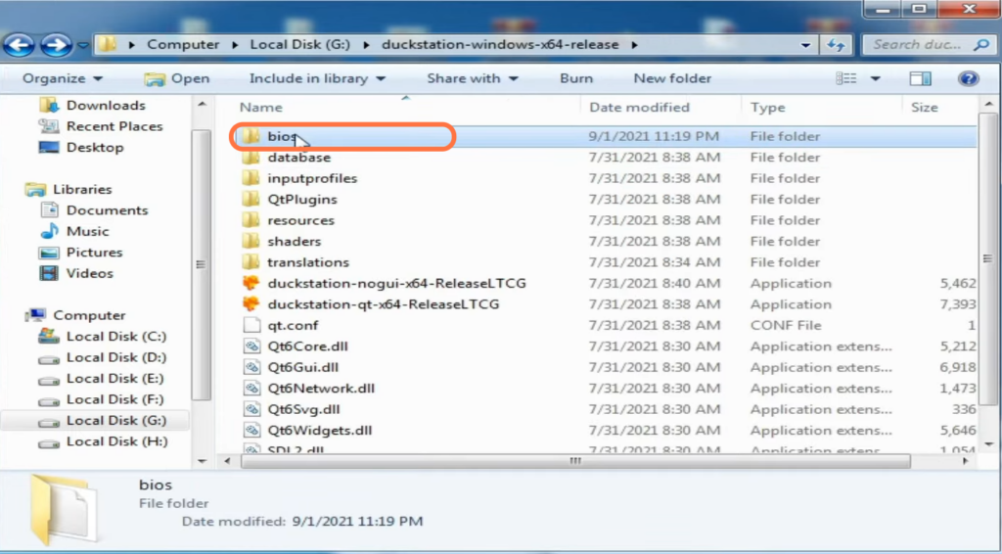Click the bios folder thumbnail in details pane

(x=64, y=509)
